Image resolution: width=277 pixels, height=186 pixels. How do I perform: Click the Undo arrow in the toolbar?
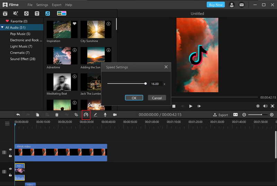pyautogui.click(x=18, y=115)
